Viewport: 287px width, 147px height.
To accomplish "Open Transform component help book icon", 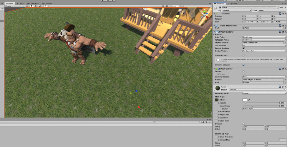I will pos(280,14).
